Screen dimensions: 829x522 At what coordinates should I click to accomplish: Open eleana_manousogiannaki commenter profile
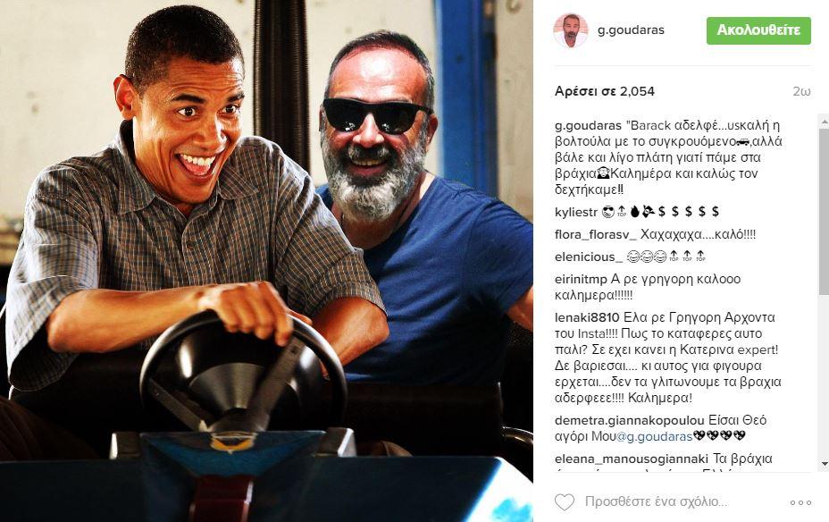tap(632, 459)
